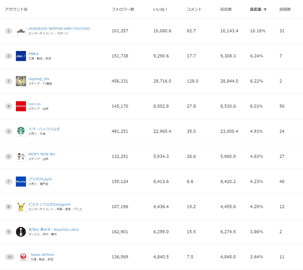Image resolution: width=303 pixels, height=270 pixels.
Task: Open the non-no account link
Action: (35, 104)
